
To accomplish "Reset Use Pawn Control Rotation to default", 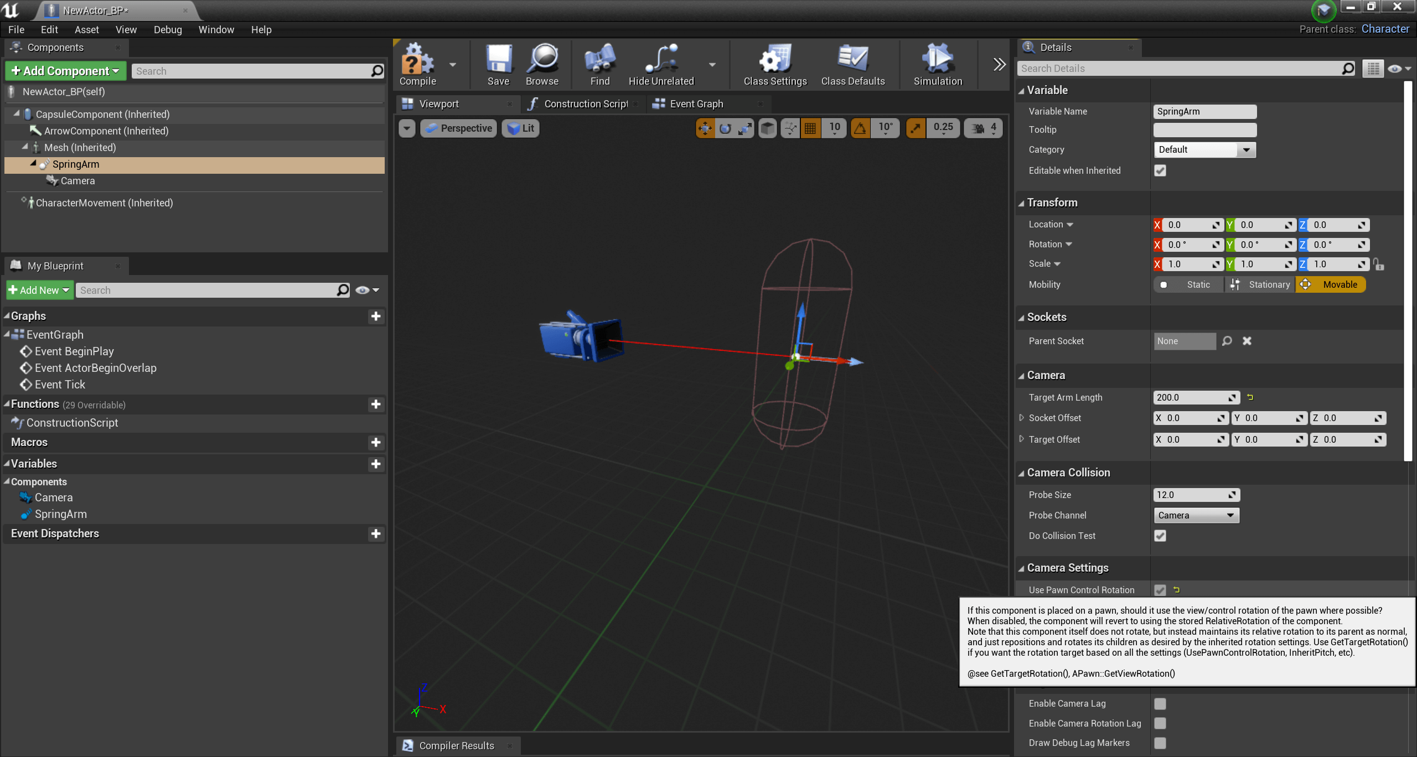I will point(1177,590).
